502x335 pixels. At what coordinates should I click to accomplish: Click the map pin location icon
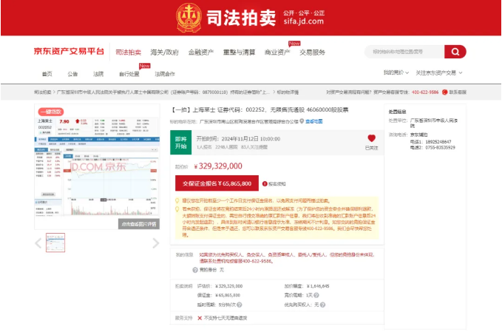302,121
